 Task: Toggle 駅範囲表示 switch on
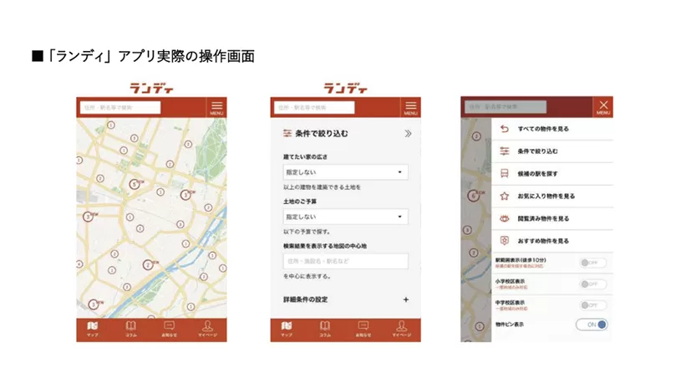click(592, 263)
